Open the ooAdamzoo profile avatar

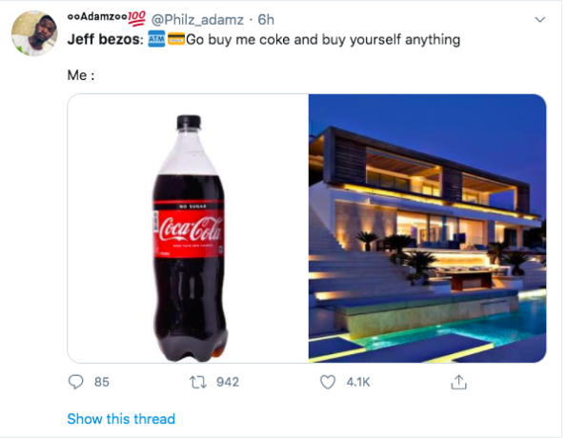pyautogui.click(x=34, y=33)
